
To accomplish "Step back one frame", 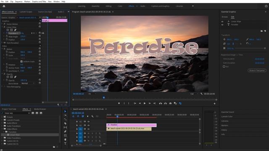I will coord(140,103).
